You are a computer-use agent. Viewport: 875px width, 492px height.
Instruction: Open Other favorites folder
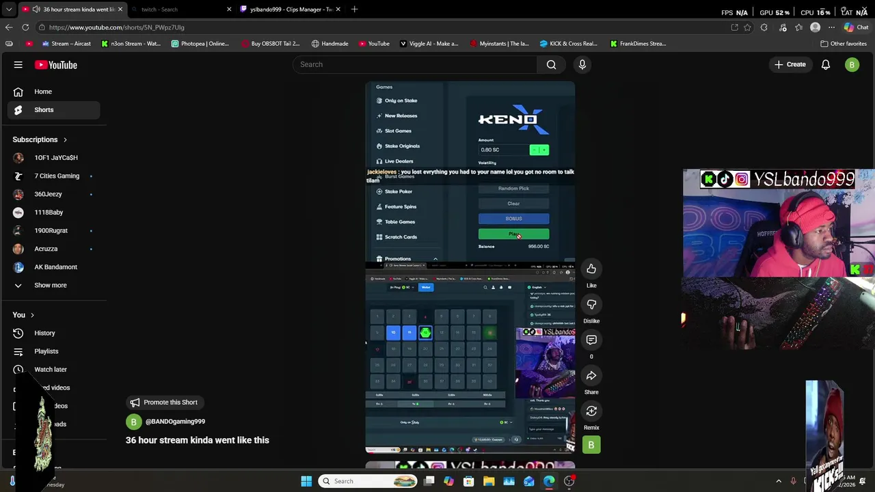(x=844, y=44)
